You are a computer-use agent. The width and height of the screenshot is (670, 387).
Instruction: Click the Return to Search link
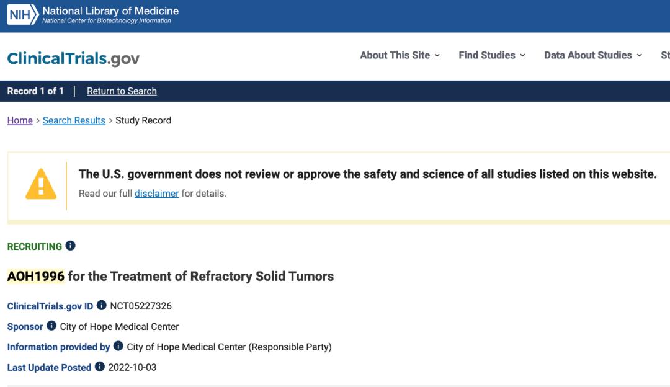[x=122, y=91]
